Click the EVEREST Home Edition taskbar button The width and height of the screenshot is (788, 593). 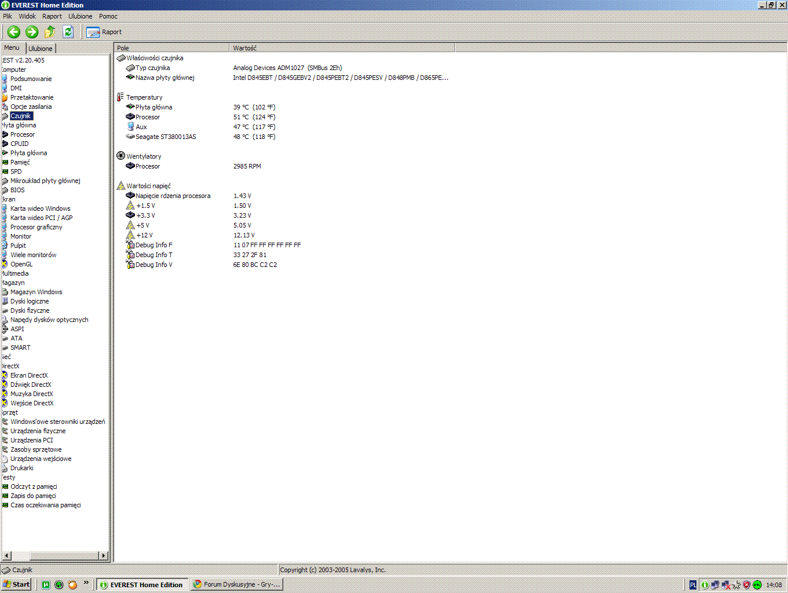tap(142, 584)
